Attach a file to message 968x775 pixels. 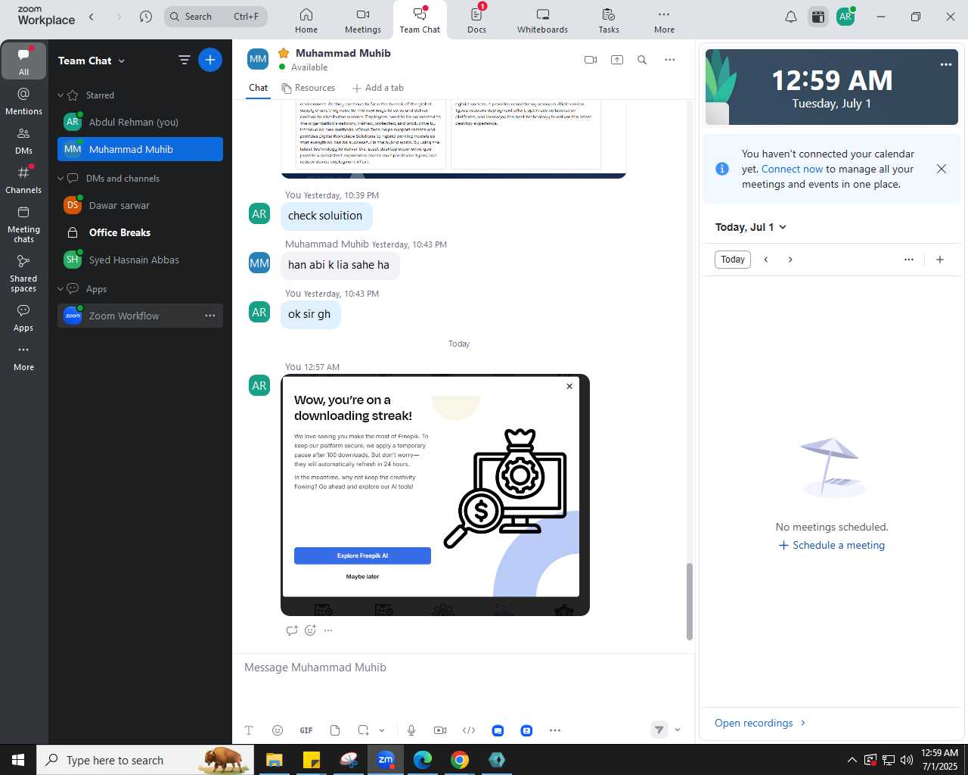tap(335, 730)
